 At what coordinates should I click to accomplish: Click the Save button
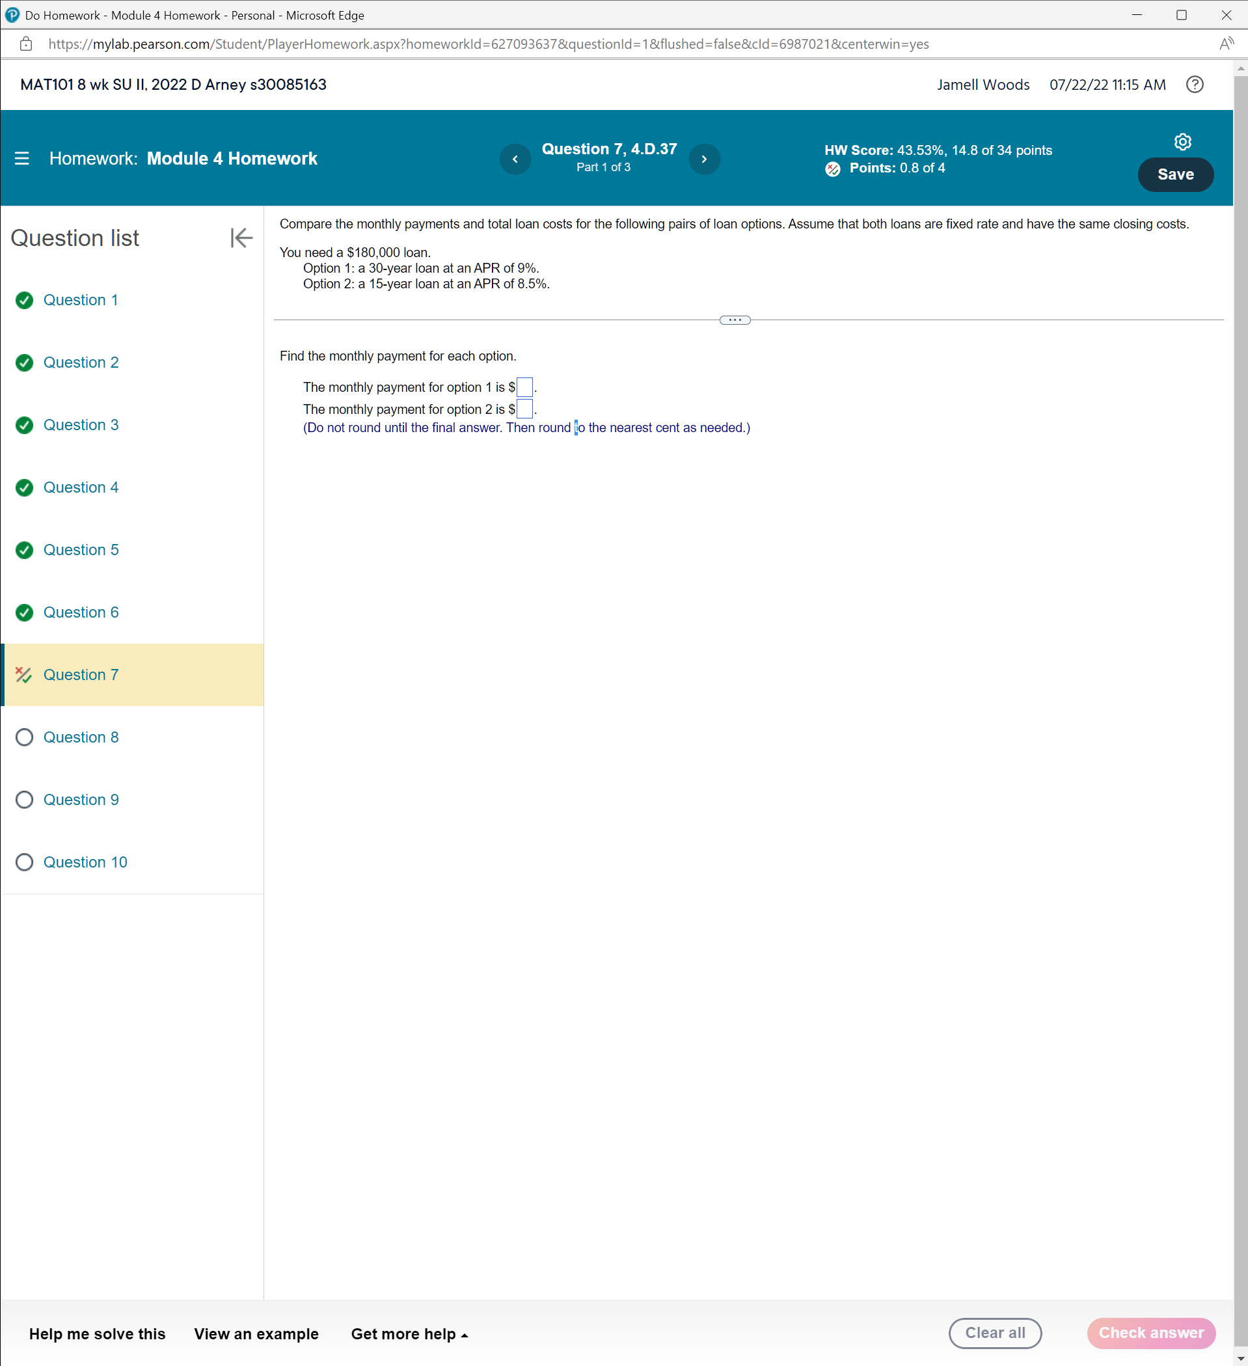[x=1176, y=175]
